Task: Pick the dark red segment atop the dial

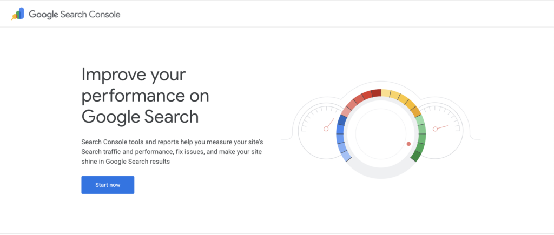Action: [x=376, y=93]
